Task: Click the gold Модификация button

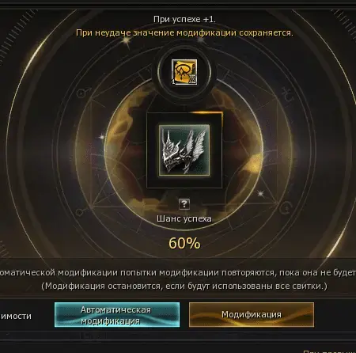Action: 252,315
